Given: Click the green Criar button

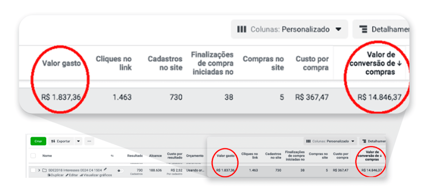Looking at the screenshot, I should pos(38,141).
